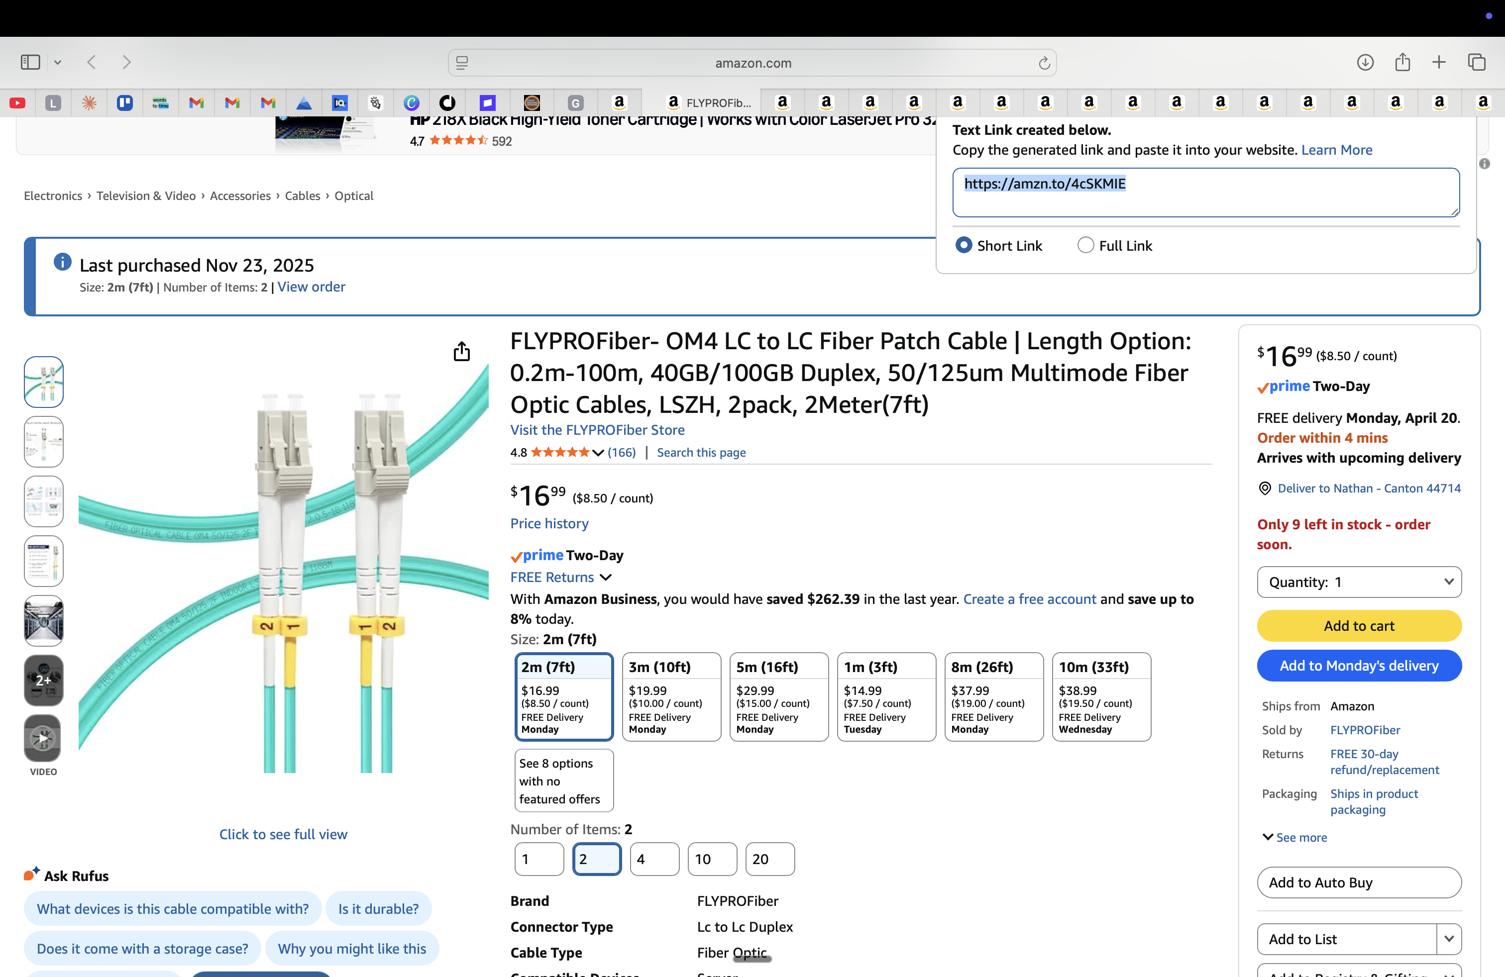This screenshot has height=977, width=1505.
Task: View the data center product thumbnail
Action: 43,621
